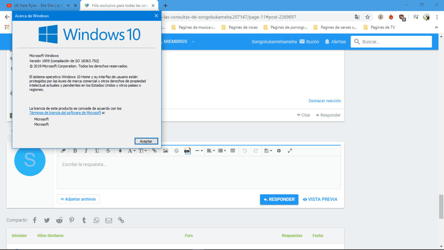Share the thread via WhatsApp
444x250 pixels.
point(96,220)
